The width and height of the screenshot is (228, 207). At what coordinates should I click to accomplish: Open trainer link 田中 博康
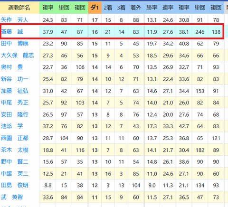15,44
